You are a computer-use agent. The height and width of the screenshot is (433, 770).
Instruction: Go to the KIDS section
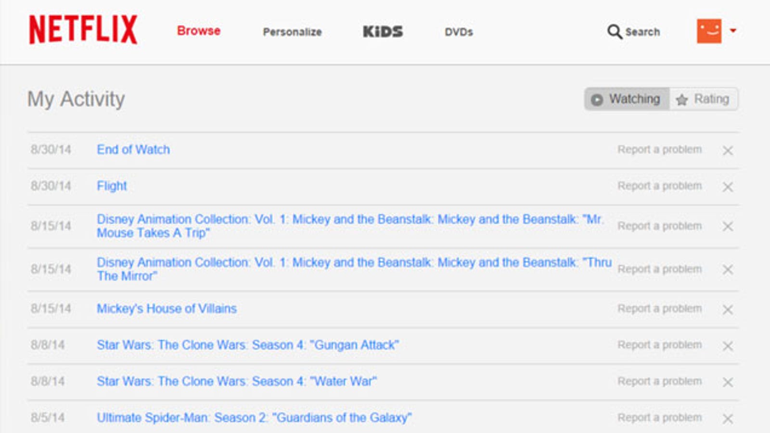[383, 32]
